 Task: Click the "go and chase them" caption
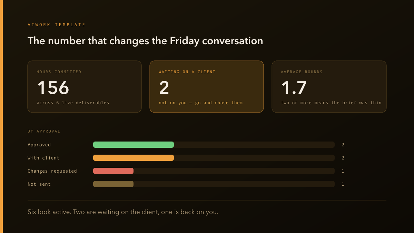(219, 103)
